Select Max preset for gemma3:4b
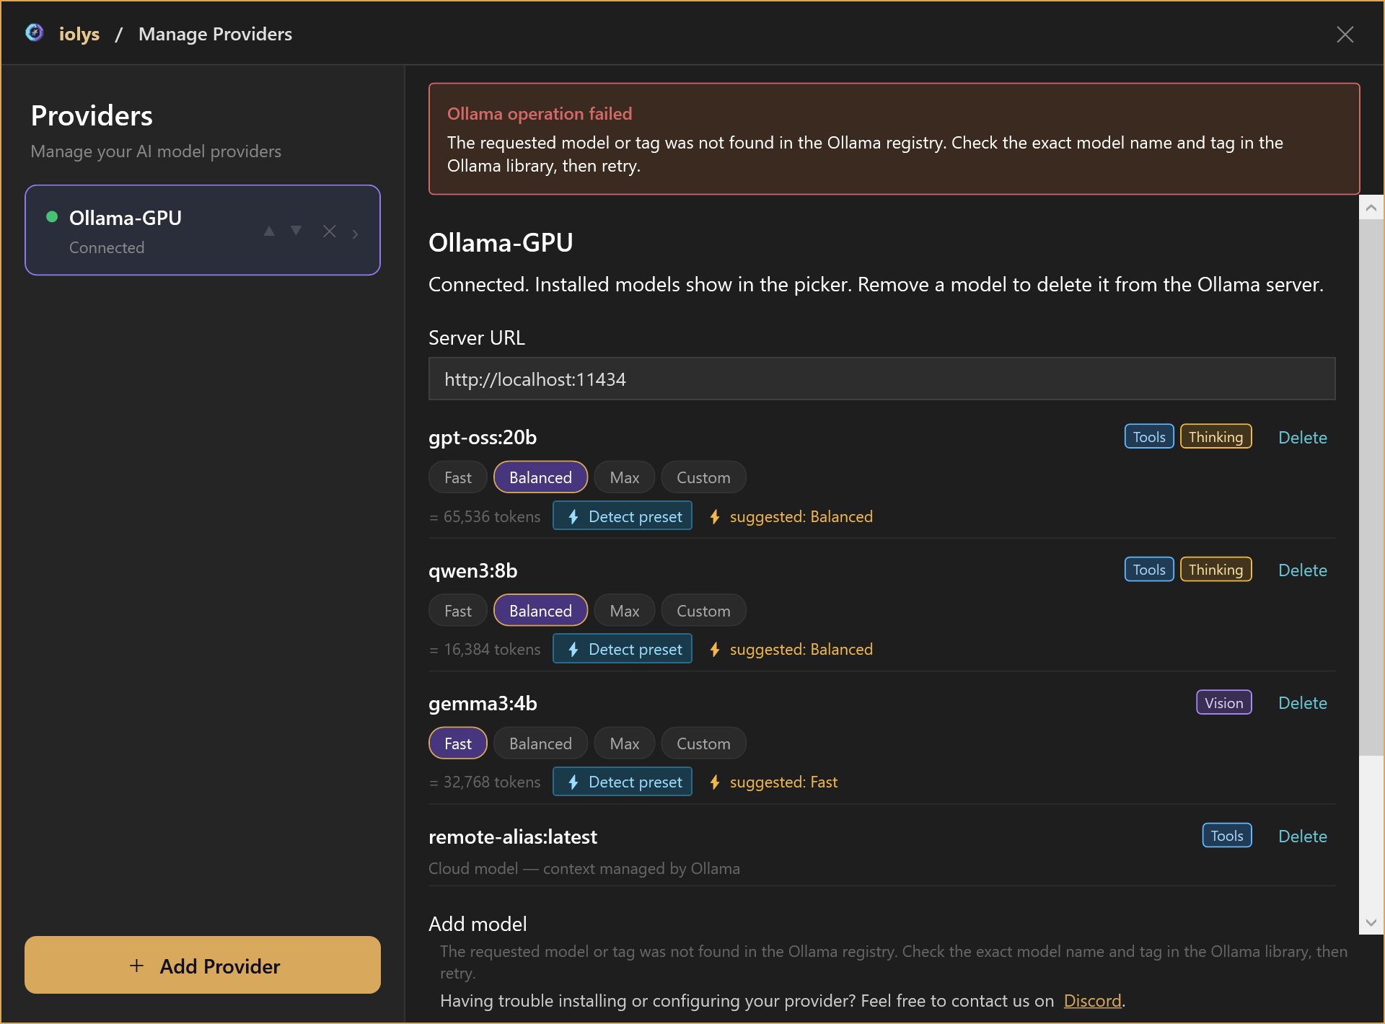Viewport: 1385px width, 1024px height. [x=625, y=743]
